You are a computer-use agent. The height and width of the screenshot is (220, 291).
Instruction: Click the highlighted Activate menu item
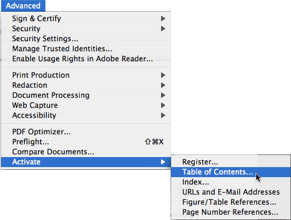(x=86, y=162)
